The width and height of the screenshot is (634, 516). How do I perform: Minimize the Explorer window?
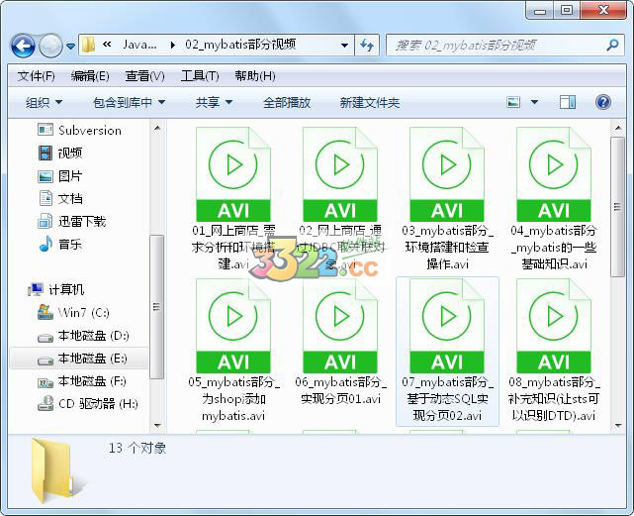(x=540, y=11)
